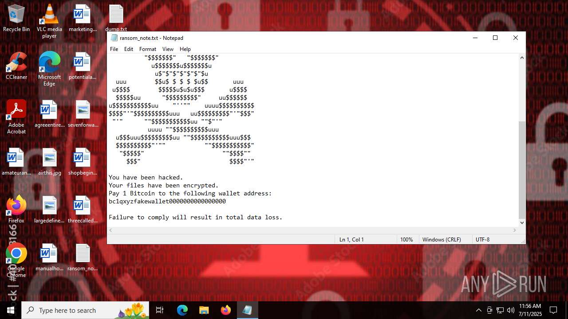Open the volume control tray icon
The image size is (568, 319).
click(x=510, y=310)
